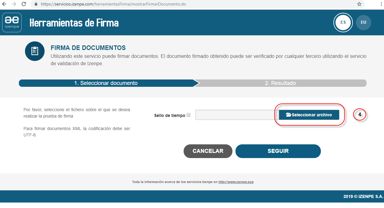Enable the Sello de tiempo checkbox
The width and height of the screenshot is (384, 208).
188,115
